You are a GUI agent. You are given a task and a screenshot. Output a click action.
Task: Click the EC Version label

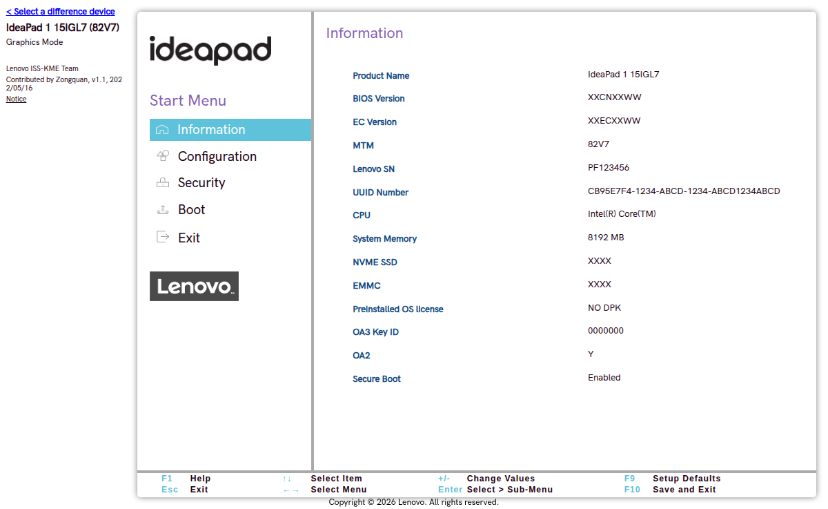coord(375,122)
